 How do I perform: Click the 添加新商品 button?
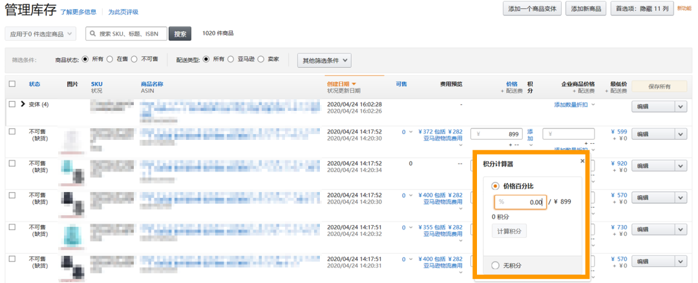pos(586,8)
